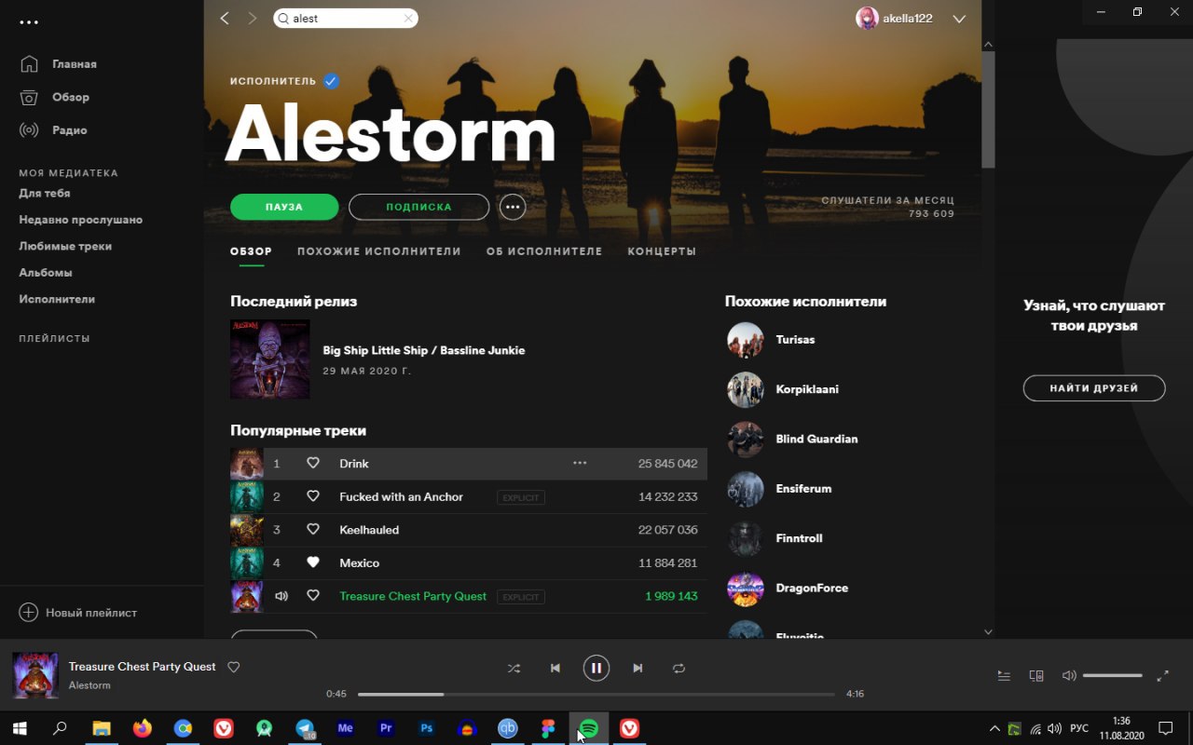Open Обзор in the sidebar
The image size is (1193, 745).
(71, 97)
